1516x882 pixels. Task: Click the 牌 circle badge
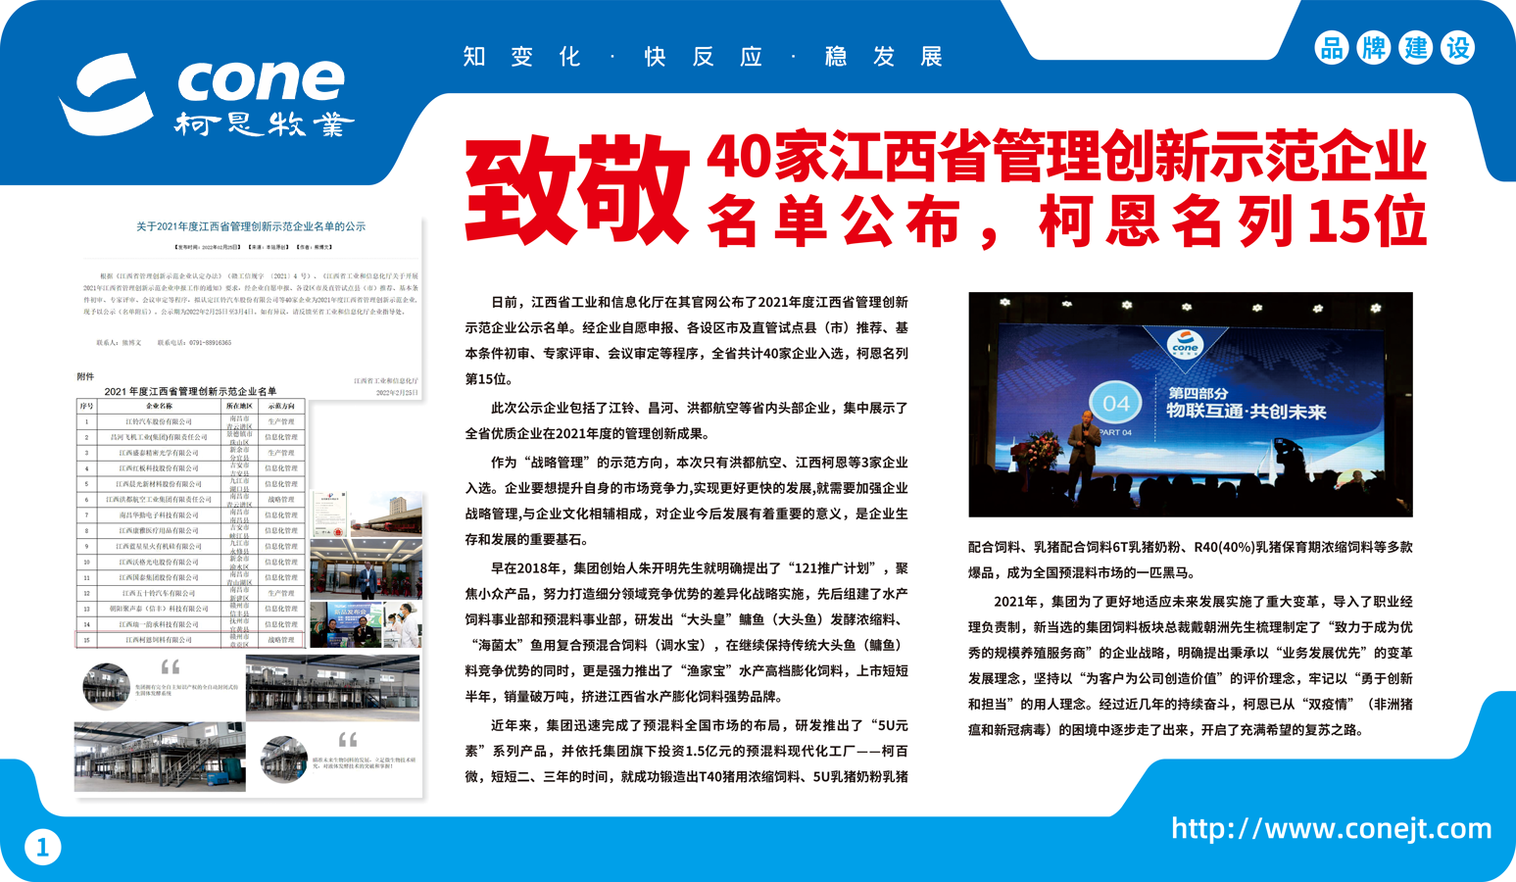click(x=1373, y=48)
